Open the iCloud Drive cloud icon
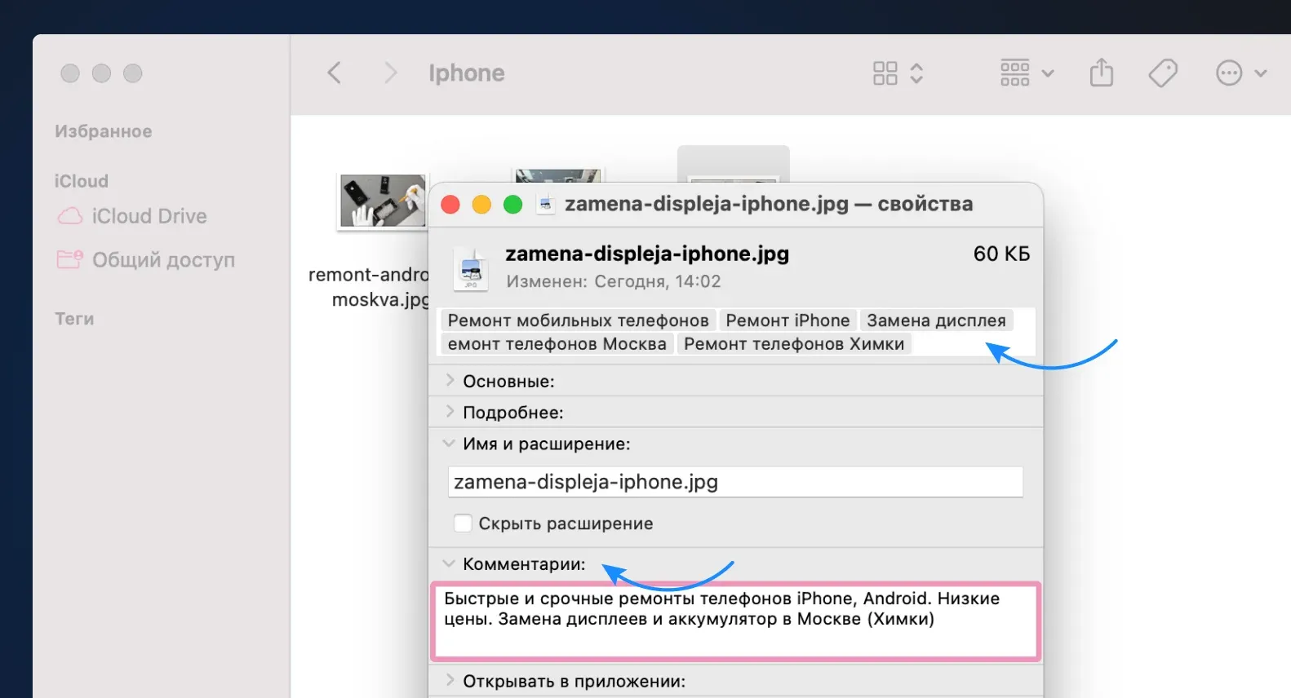1291x698 pixels. click(69, 216)
